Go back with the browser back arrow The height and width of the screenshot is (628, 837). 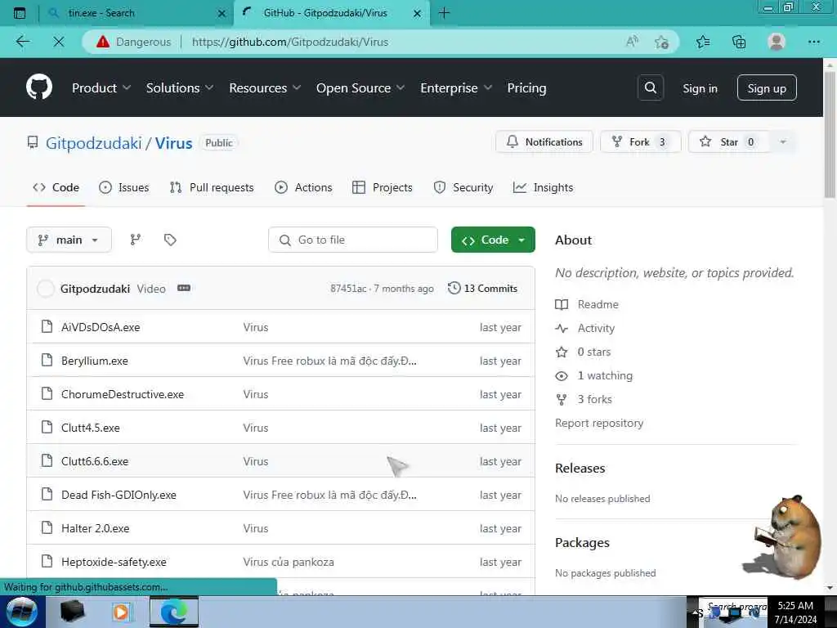tap(22, 42)
